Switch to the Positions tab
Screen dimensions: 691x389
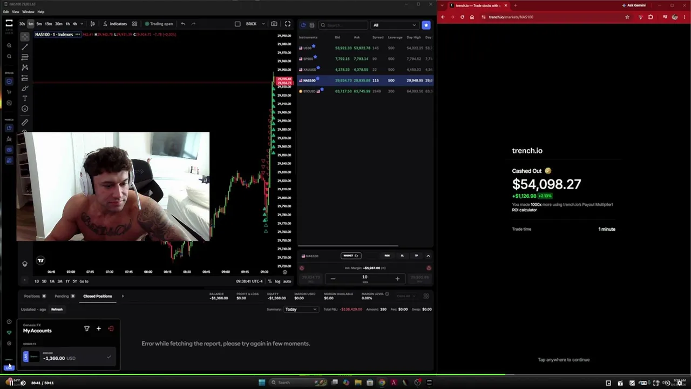[35, 296]
